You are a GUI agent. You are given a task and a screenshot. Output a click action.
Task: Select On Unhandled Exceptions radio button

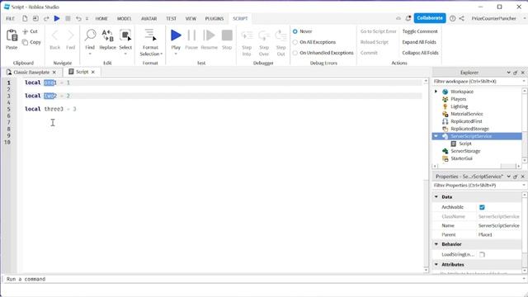[x=295, y=53]
